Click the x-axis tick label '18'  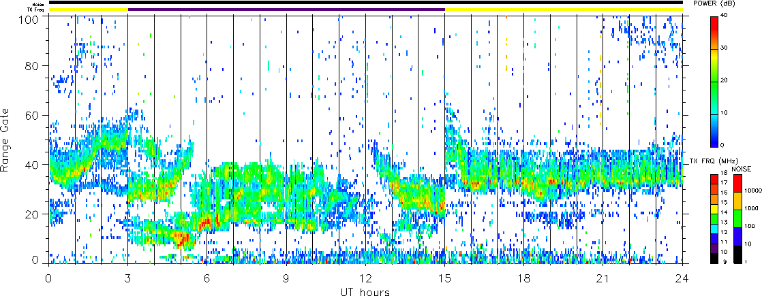[x=524, y=278]
